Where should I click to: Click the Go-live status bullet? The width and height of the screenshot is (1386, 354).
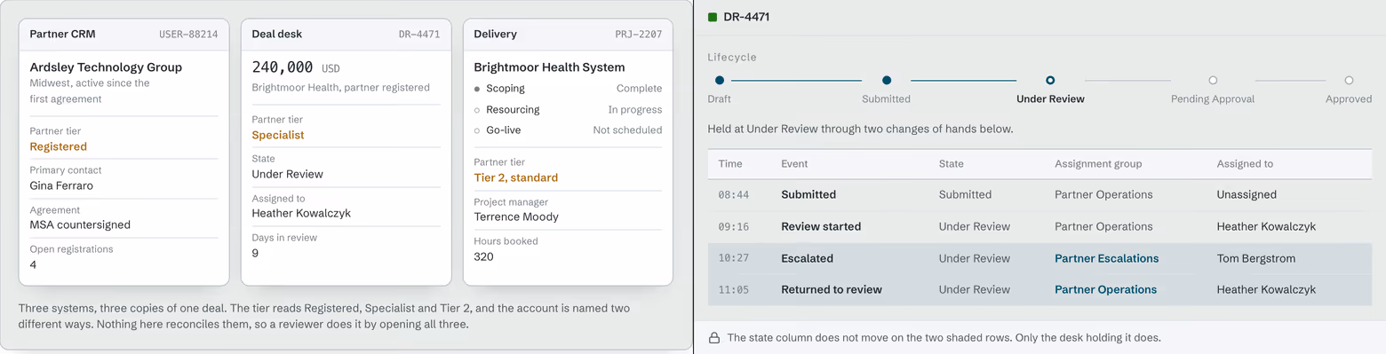[x=477, y=130]
